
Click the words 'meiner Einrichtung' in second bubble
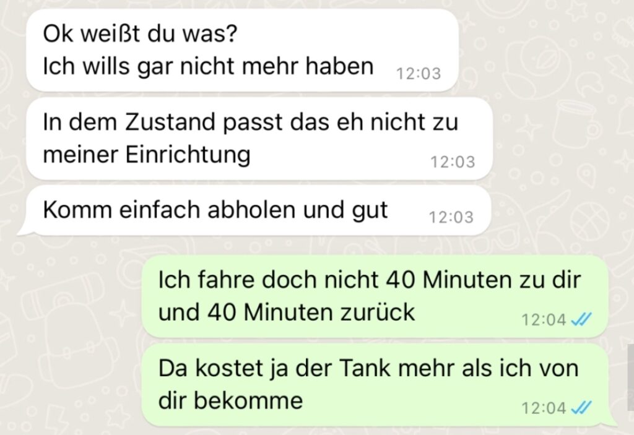147,155
